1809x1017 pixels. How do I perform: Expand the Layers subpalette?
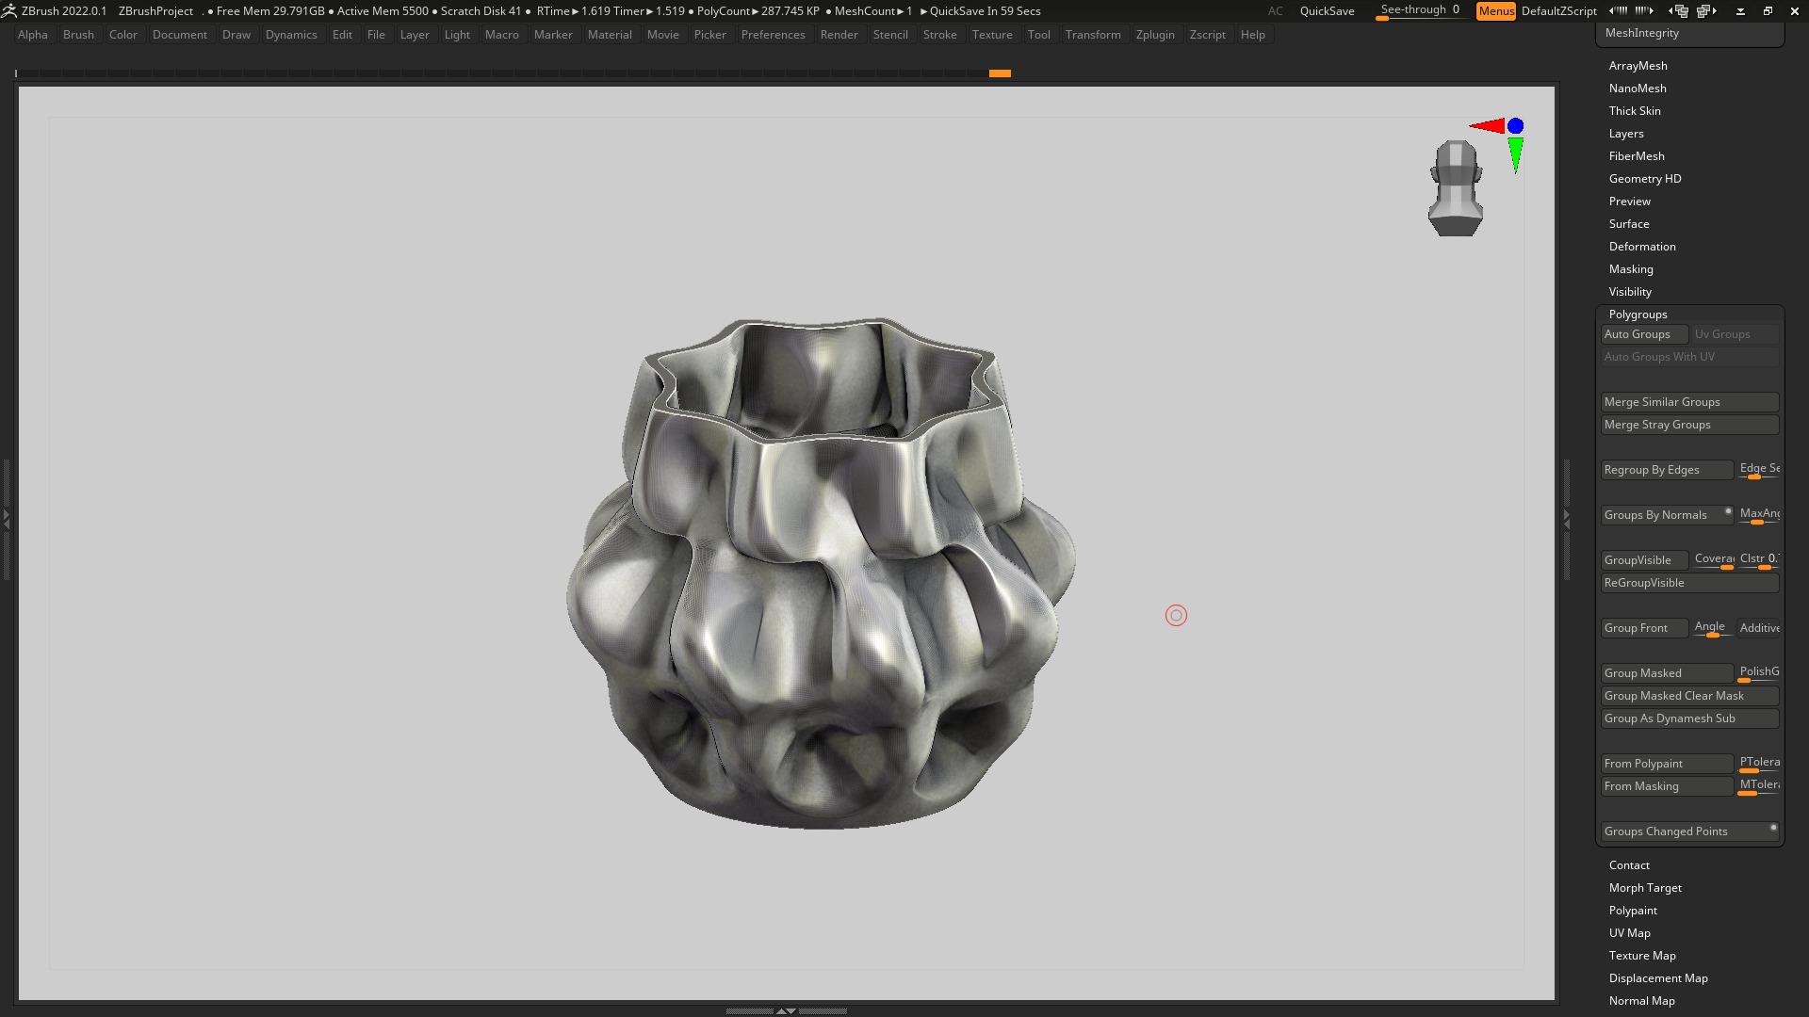tap(1626, 134)
